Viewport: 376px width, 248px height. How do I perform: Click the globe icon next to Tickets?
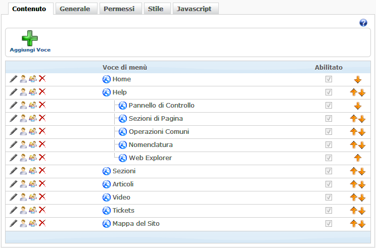[x=107, y=211]
